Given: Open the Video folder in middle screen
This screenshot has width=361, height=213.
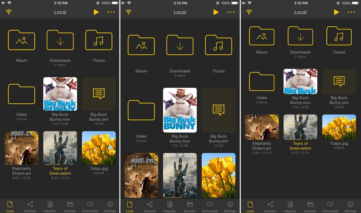Looking at the screenshot, I should (x=141, y=110).
